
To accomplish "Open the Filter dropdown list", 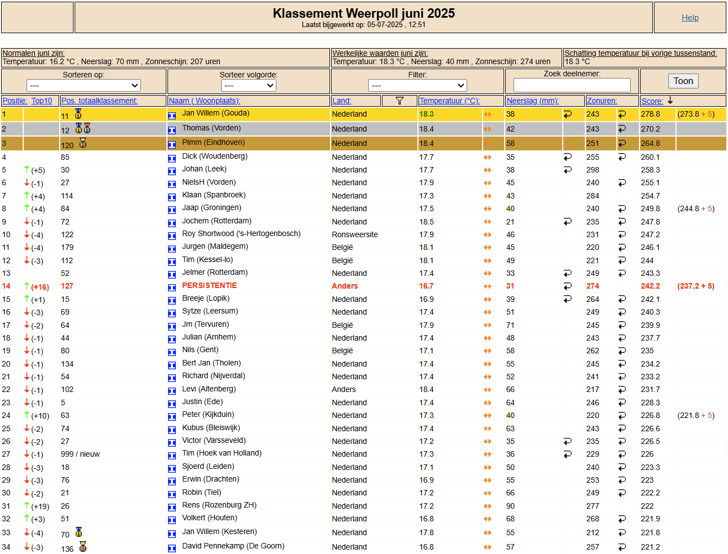I will pyautogui.click(x=417, y=86).
